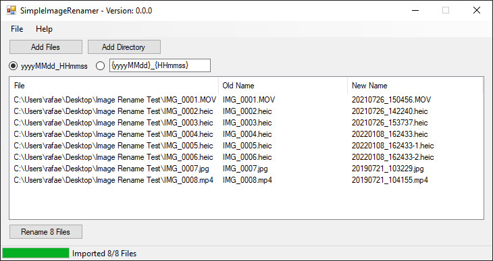Click old name cell IMG_0006.heic

click(x=247, y=157)
